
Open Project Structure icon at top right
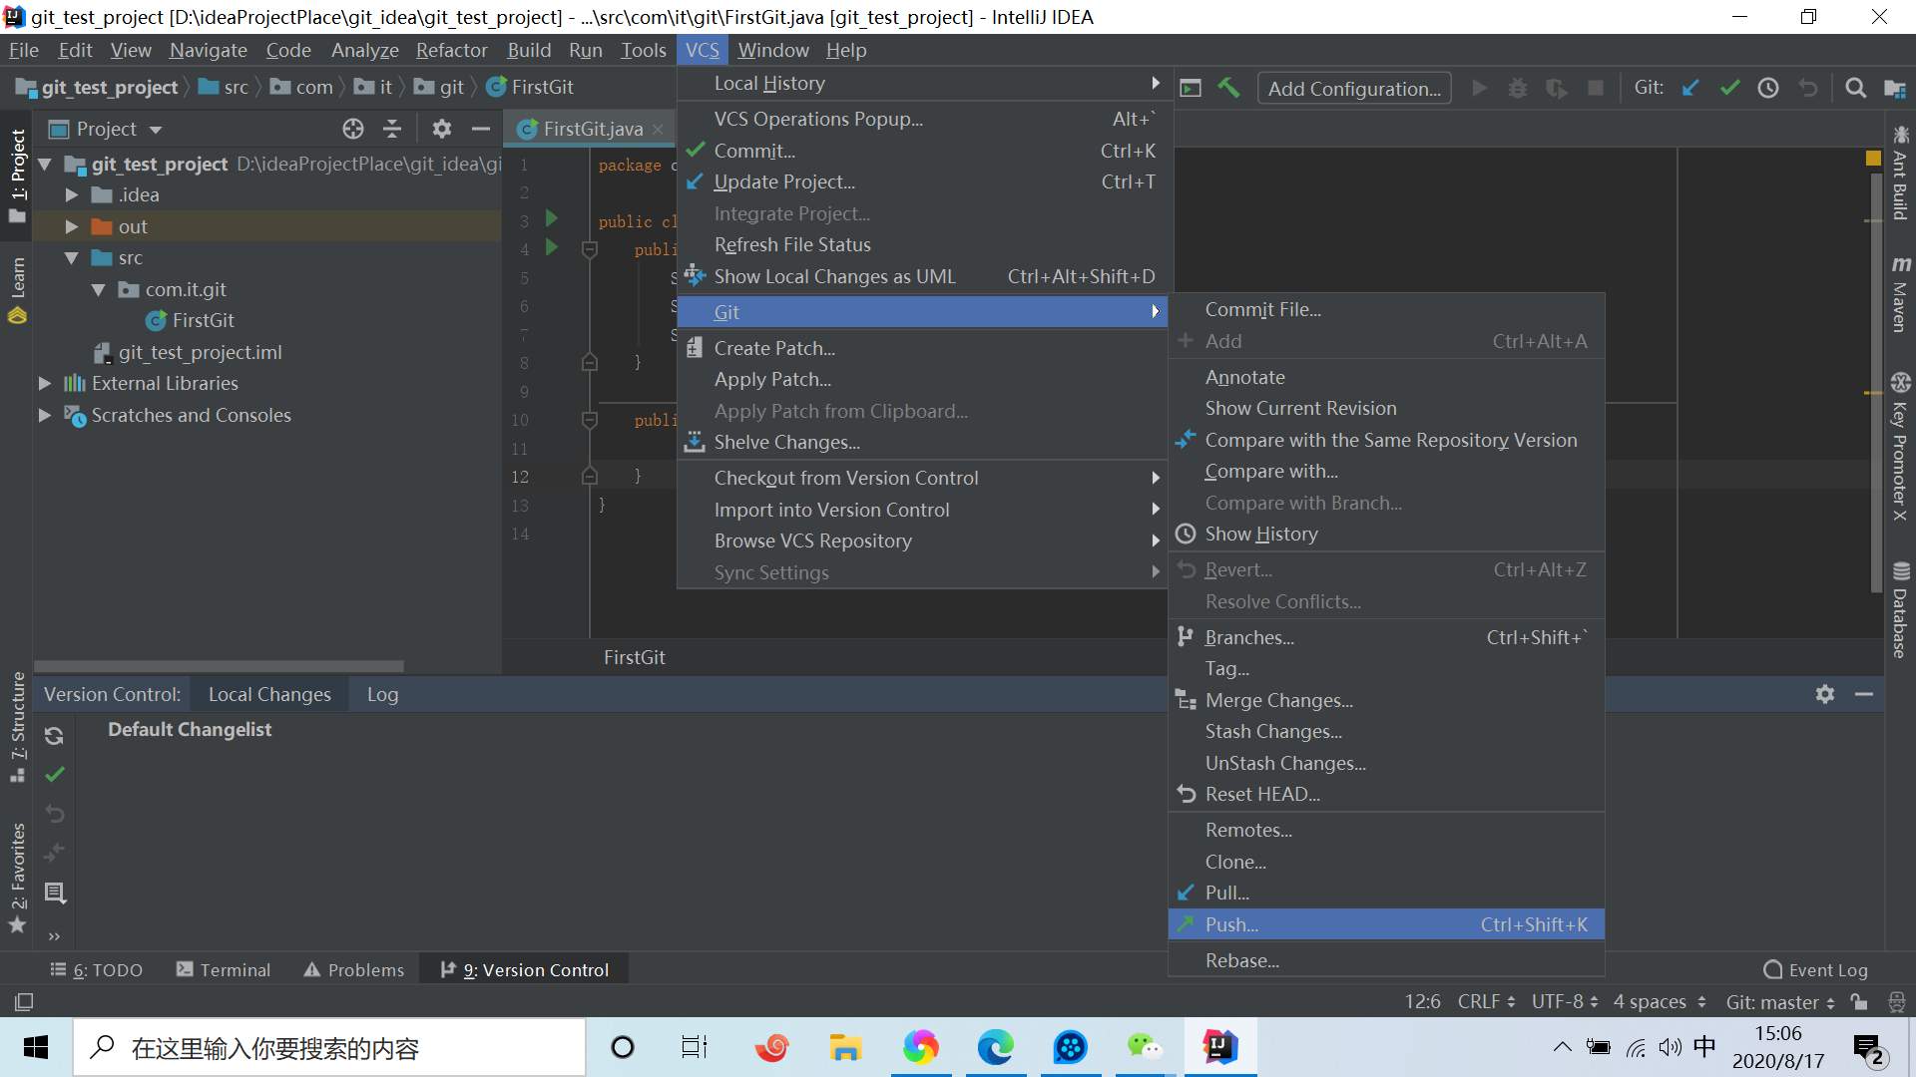pos(1894,88)
